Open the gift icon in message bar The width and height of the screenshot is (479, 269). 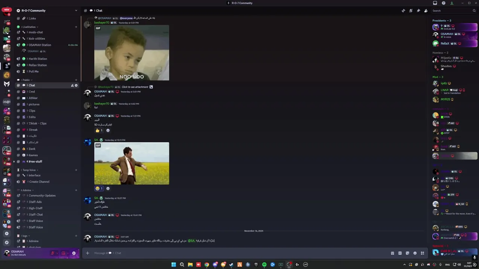coord(392,253)
